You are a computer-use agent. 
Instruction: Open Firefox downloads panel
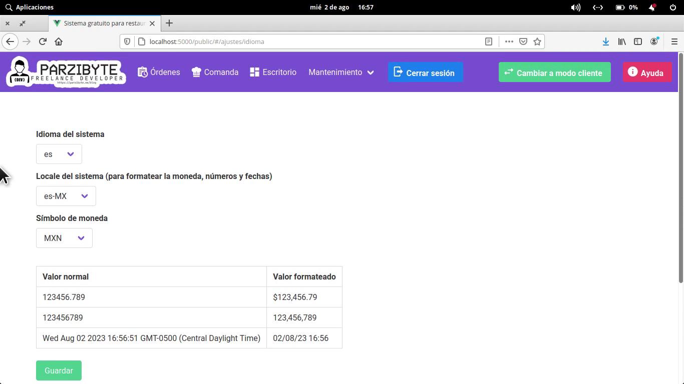605,41
